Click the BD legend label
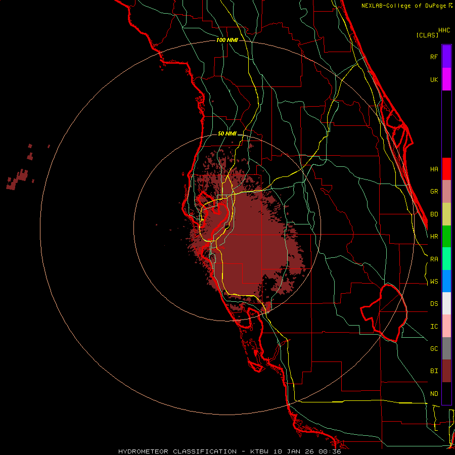Image resolution: width=455 pixels, height=455 pixels. click(434, 214)
